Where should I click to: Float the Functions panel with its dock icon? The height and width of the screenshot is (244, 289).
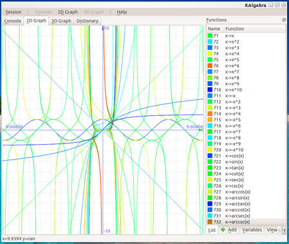pos(284,20)
